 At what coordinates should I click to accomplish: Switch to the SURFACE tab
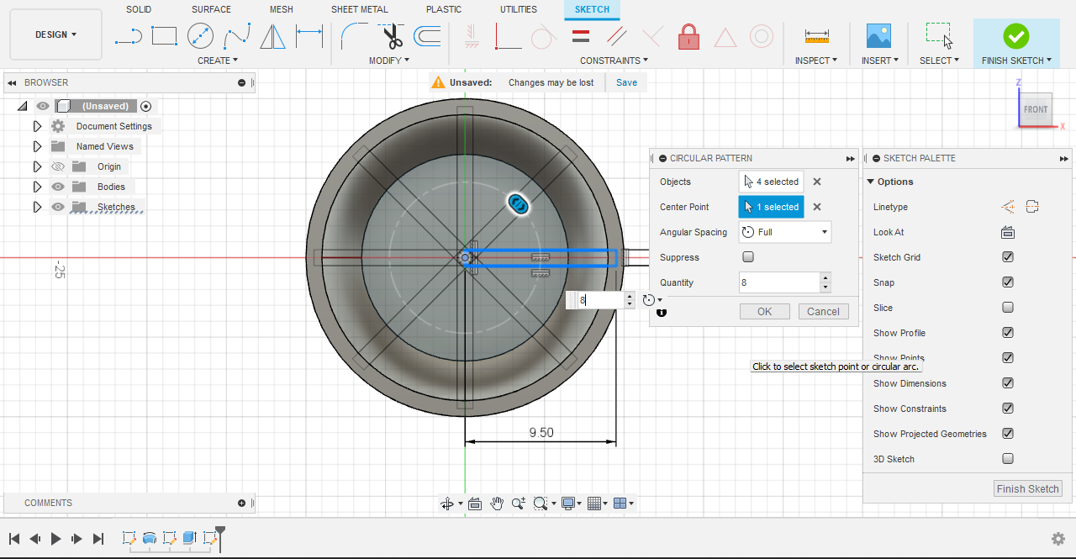(211, 9)
